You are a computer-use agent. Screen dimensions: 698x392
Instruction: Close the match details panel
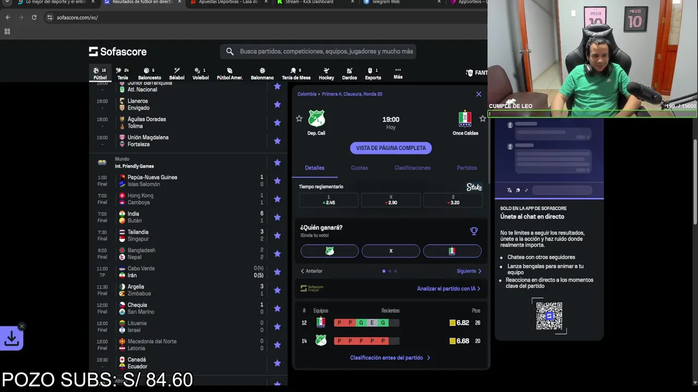479,94
